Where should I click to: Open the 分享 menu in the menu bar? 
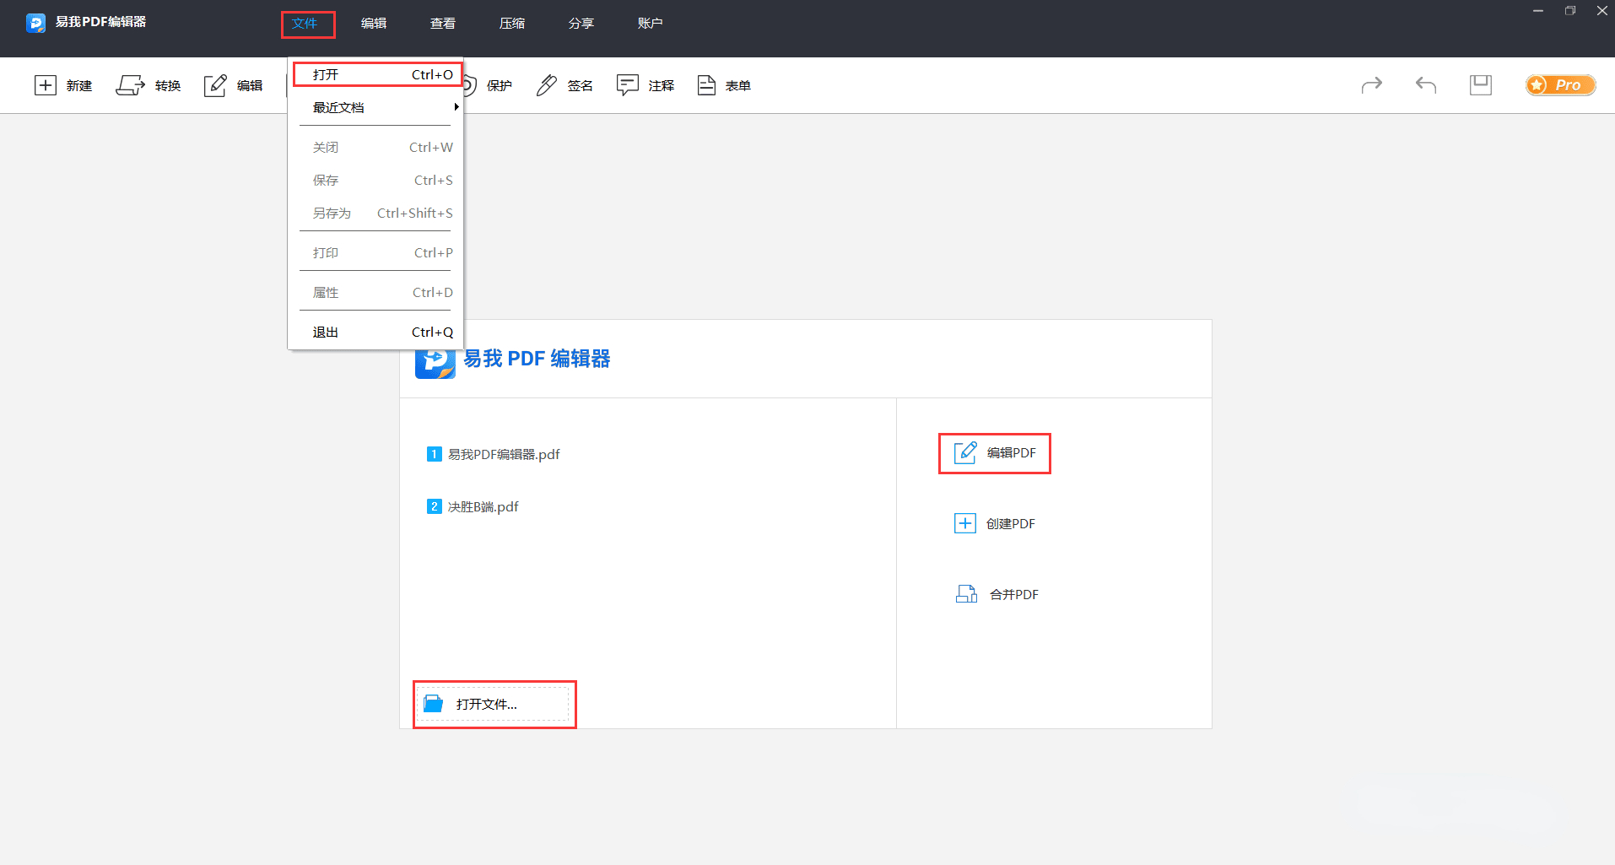click(581, 24)
